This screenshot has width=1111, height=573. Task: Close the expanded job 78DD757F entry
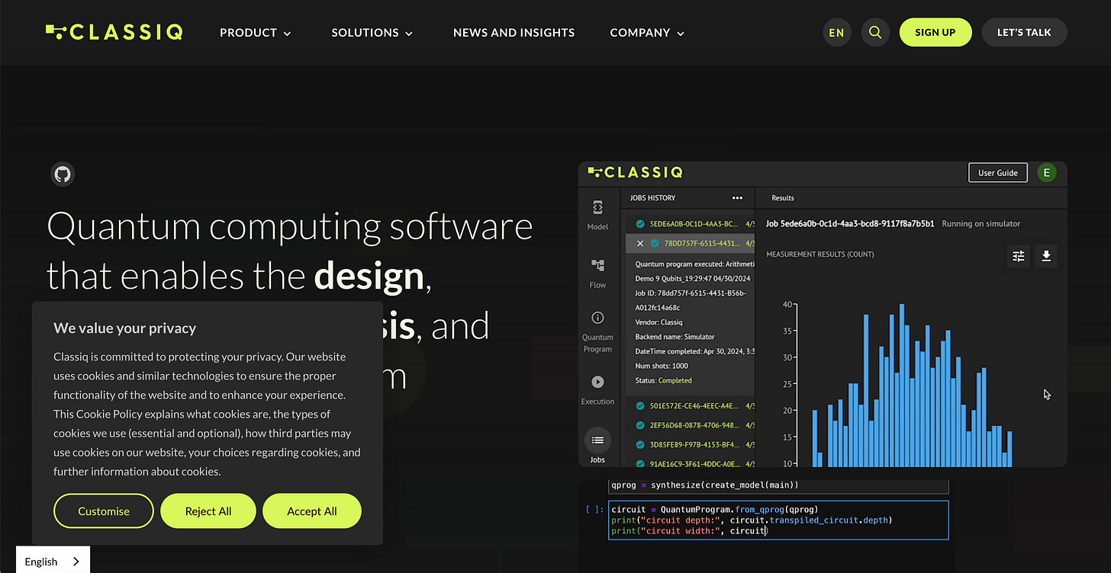(x=639, y=244)
